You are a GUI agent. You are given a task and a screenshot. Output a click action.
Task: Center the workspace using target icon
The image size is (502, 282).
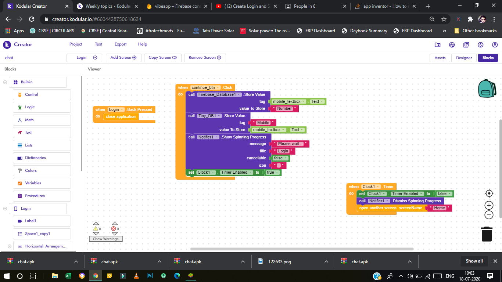[489, 194]
